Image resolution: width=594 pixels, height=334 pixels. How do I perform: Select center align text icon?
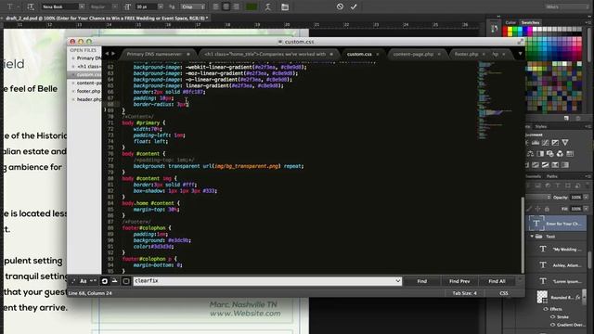point(226,6)
